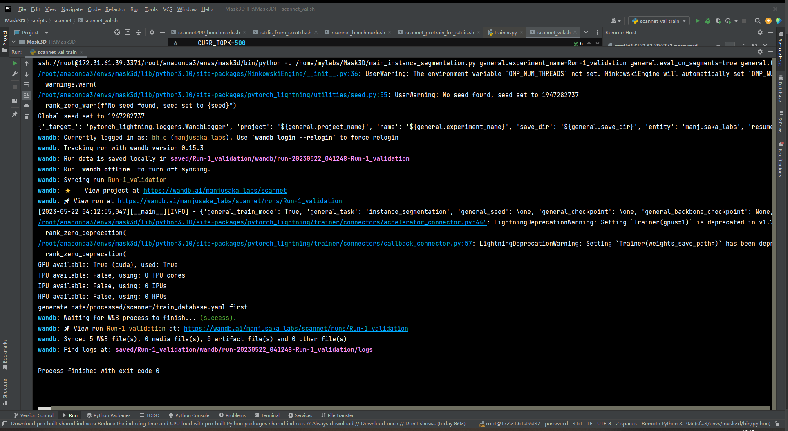Disable scroll to end in console

click(27, 95)
